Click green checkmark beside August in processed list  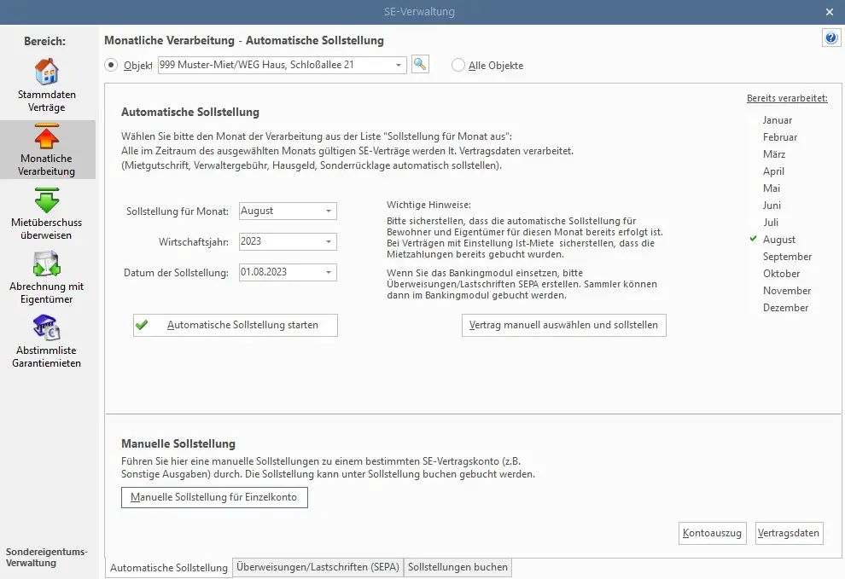pos(754,239)
